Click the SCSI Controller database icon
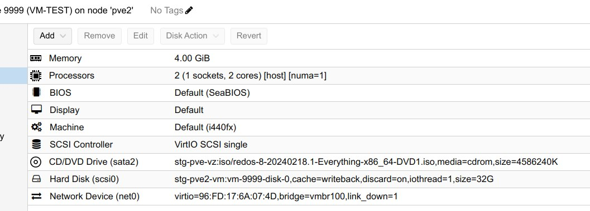The height and width of the screenshot is (211, 590). click(36, 144)
